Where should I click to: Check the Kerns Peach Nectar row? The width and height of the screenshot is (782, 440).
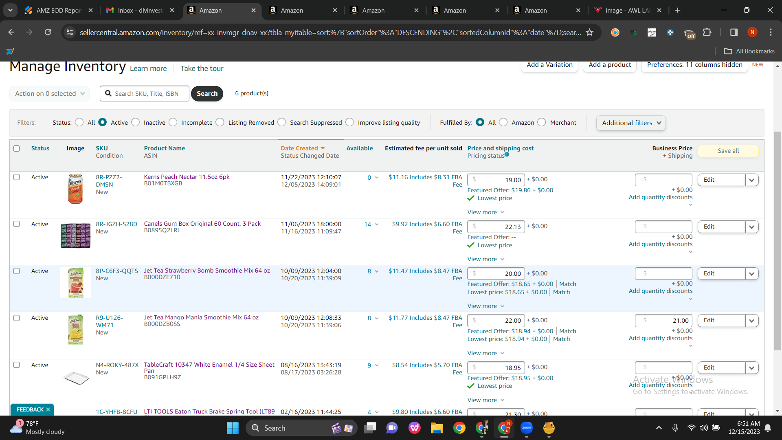point(17,177)
